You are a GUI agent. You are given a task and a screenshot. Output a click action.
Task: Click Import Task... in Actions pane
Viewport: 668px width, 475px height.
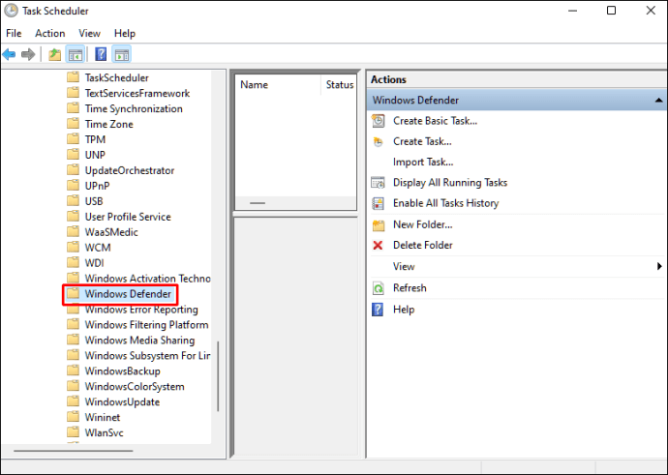point(422,163)
